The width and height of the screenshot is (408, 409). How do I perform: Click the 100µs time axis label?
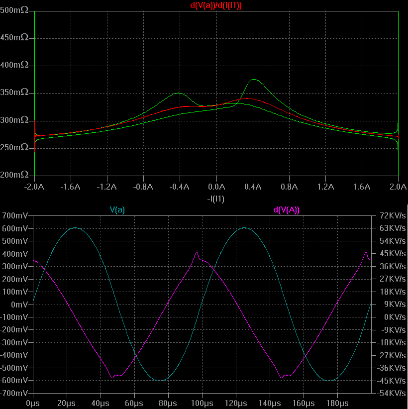[202, 404]
